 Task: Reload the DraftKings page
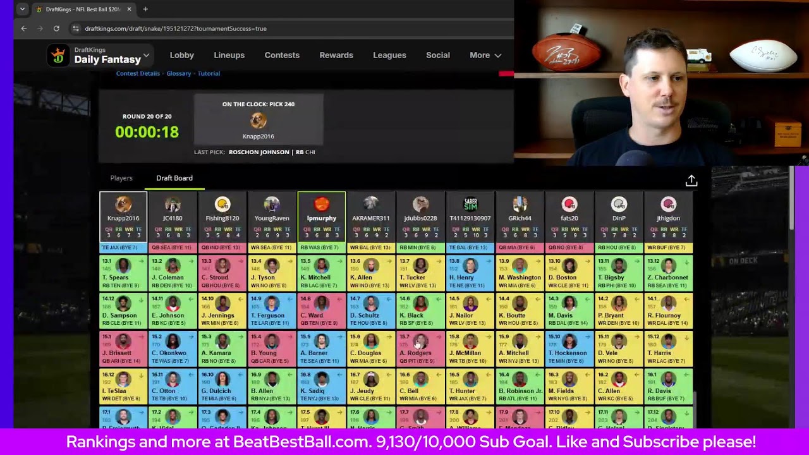(56, 28)
